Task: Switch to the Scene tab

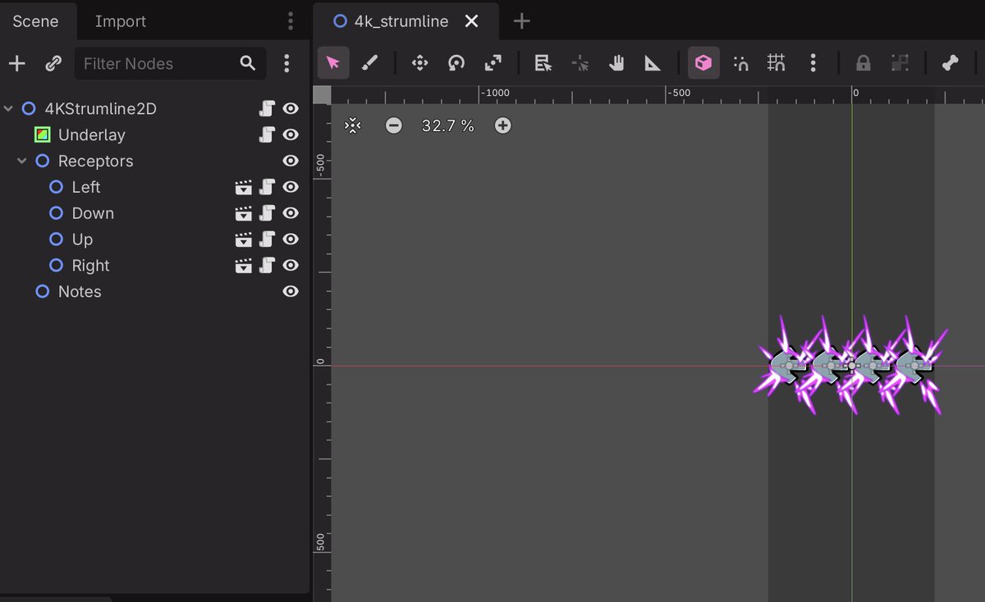Action: pyautogui.click(x=35, y=21)
